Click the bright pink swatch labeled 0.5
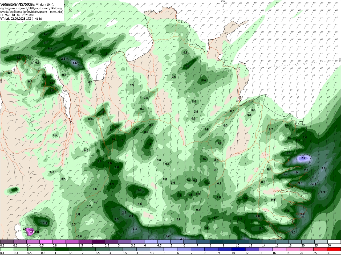 pyautogui.click(x=46, y=242)
